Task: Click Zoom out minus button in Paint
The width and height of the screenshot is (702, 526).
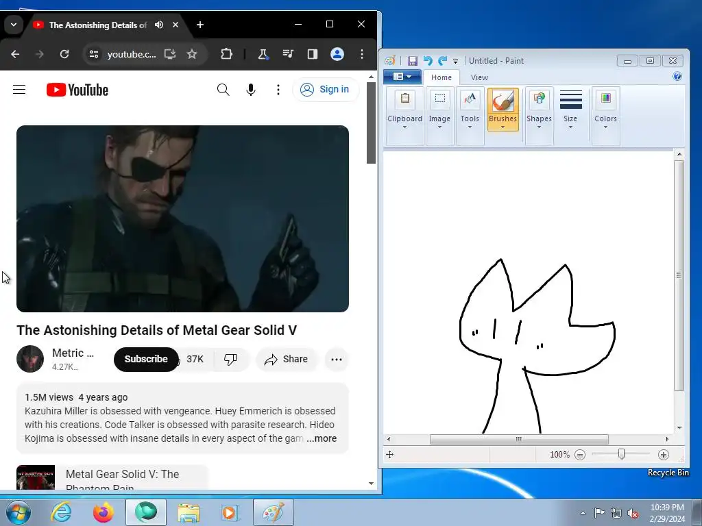Action: click(x=580, y=455)
